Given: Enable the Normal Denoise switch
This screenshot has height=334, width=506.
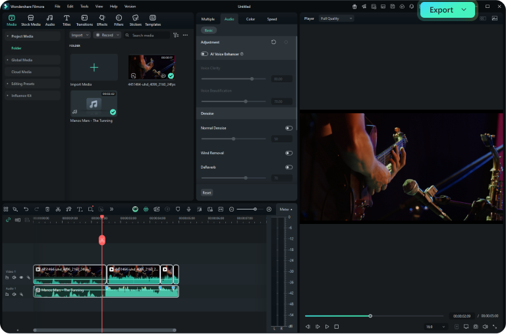Looking at the screenshot, I should click(289, 128).
